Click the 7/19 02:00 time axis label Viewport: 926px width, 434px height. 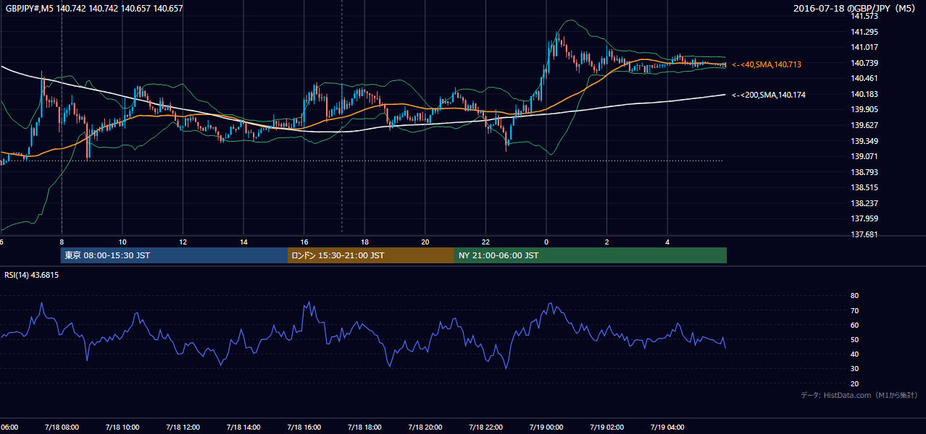click(606, 427)
